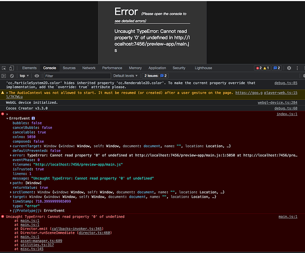The height and width of the screenshot is (253, 305).
Task: Open DevTools settings gear
Action: click(x=289, y=68)
